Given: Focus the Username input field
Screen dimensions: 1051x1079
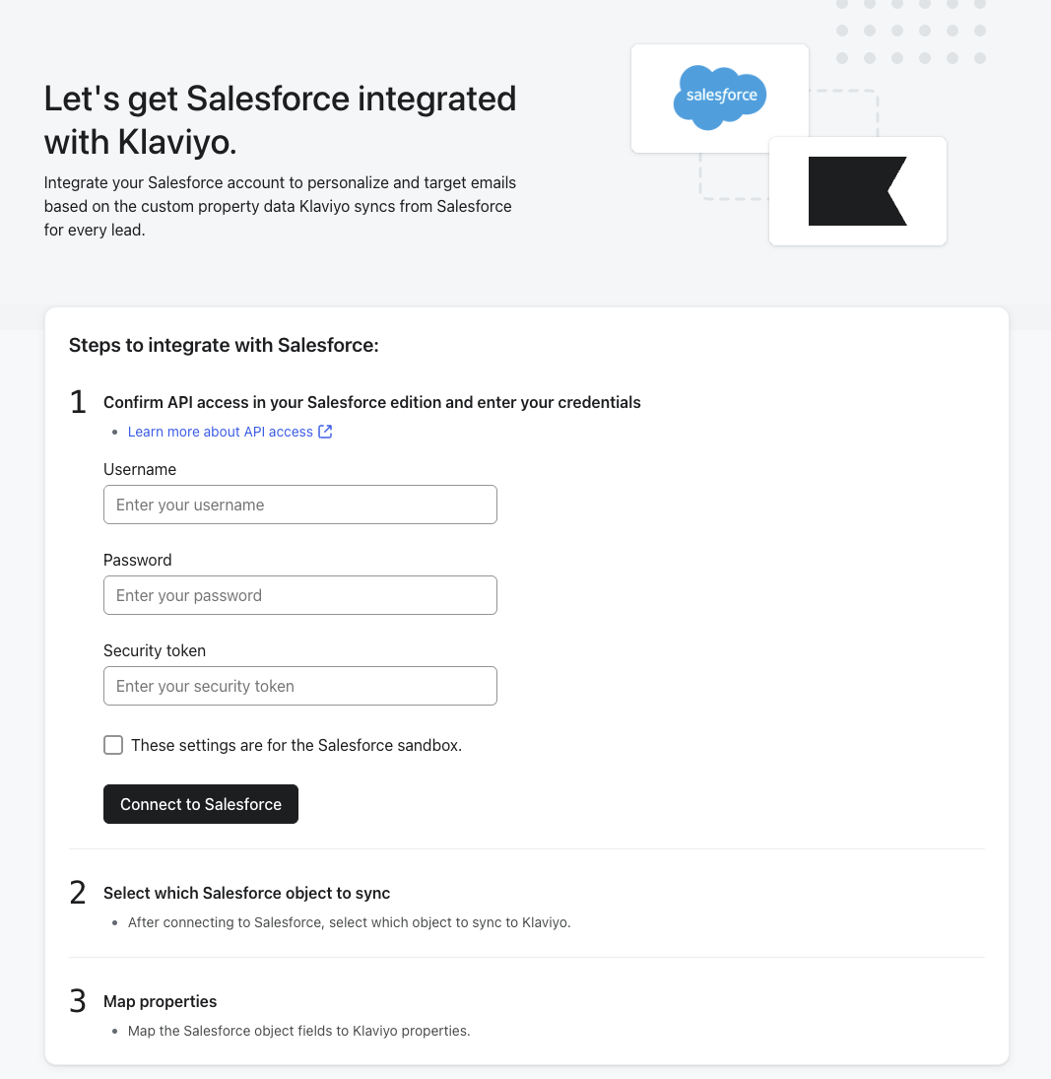Looking at the screenshot, I should 300,505.
